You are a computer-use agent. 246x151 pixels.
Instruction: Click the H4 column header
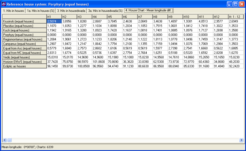click(100, 17)
